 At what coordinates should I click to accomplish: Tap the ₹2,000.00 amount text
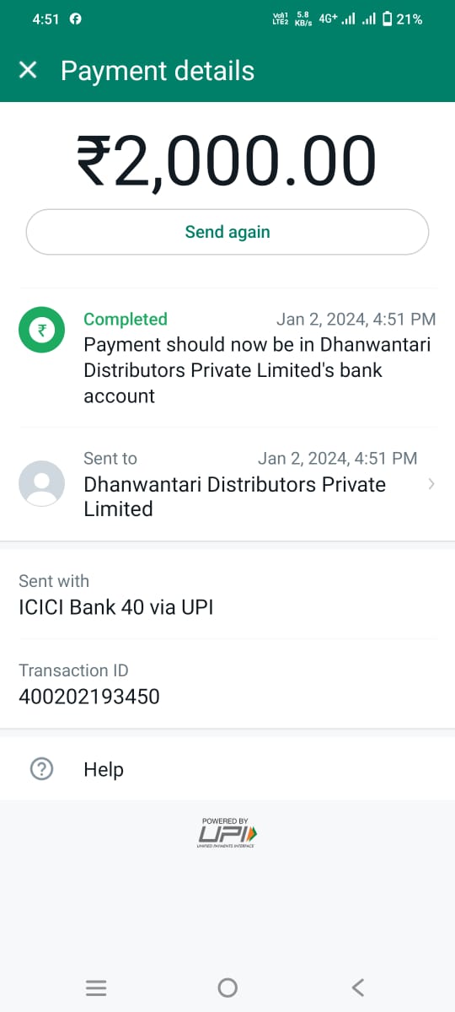coord(227,162)
